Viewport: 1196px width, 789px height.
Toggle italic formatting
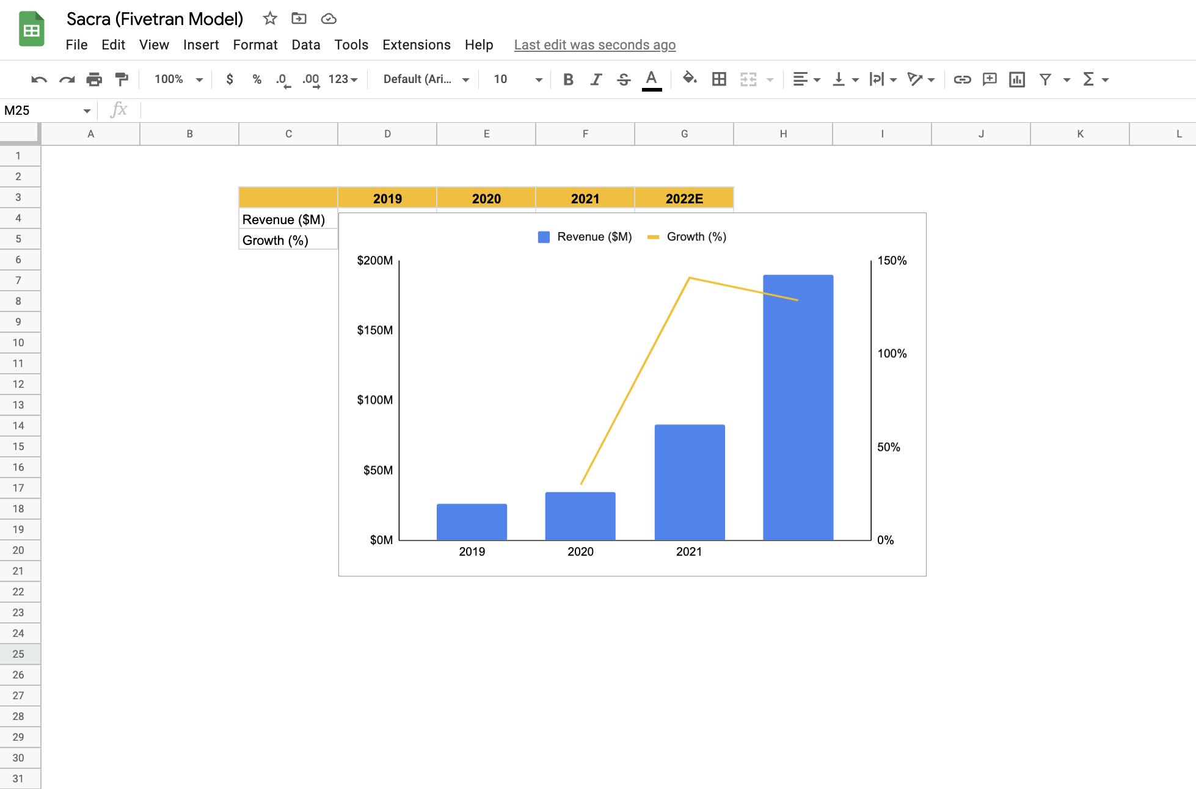tap(596, 79)
